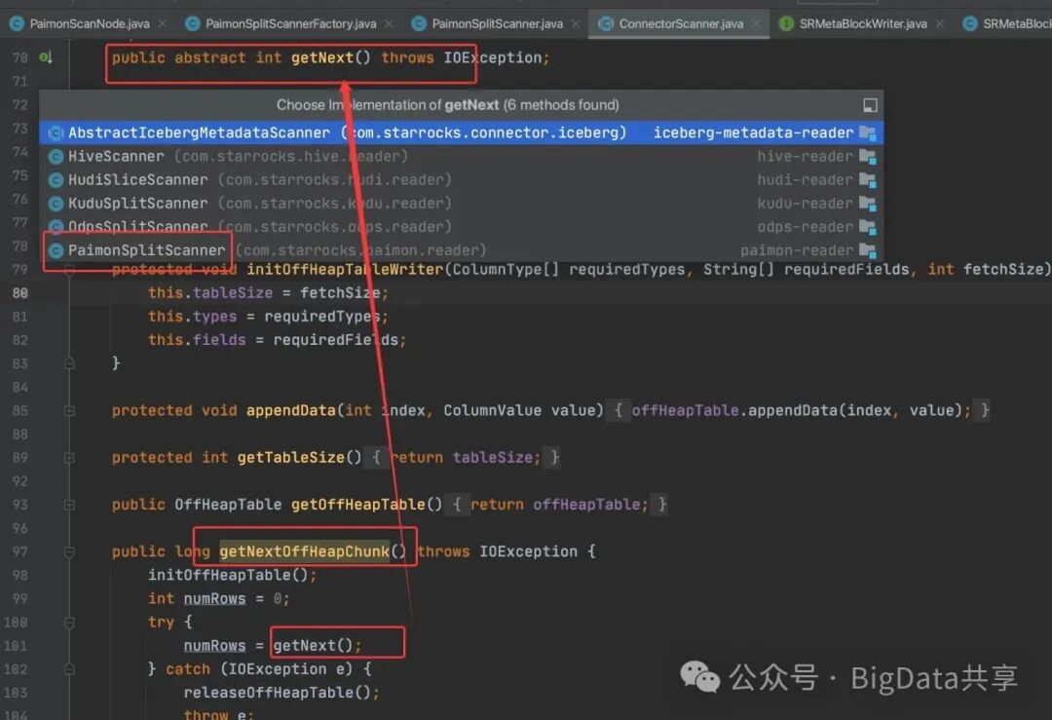Click the module icon next to kudu-reader

tap(868, 204)
